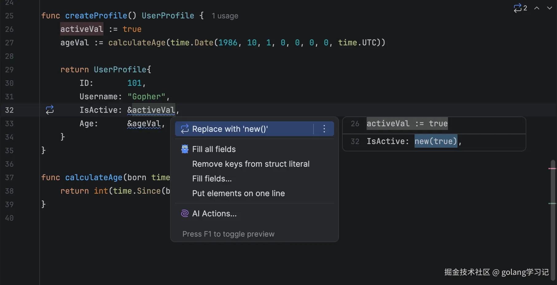Click the 101 ID value
Image resolution: width=557 pixels, height=285 pixels.
[134, 83]
